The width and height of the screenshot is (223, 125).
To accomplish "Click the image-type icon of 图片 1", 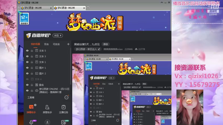I will point(37,68).
